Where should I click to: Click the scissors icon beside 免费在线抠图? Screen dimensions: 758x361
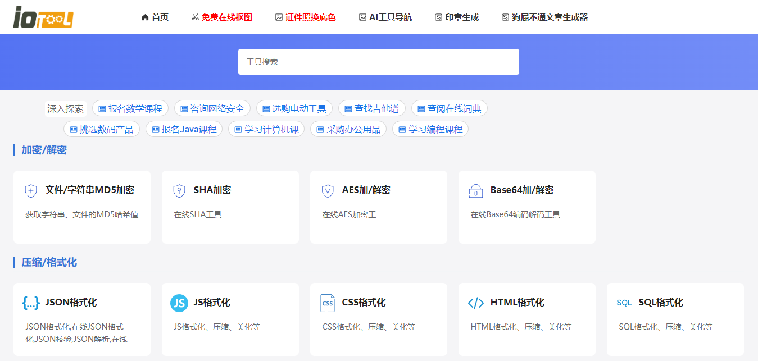click(195, 17)
